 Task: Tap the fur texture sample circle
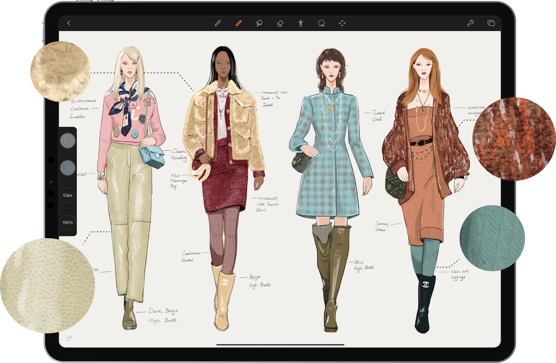point(61,71)
